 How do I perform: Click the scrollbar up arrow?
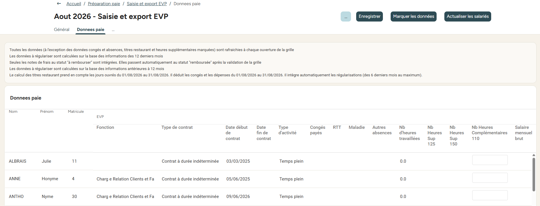pos(534,155)
